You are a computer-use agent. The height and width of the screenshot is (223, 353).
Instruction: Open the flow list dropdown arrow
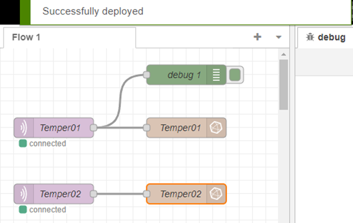(279, 37)
